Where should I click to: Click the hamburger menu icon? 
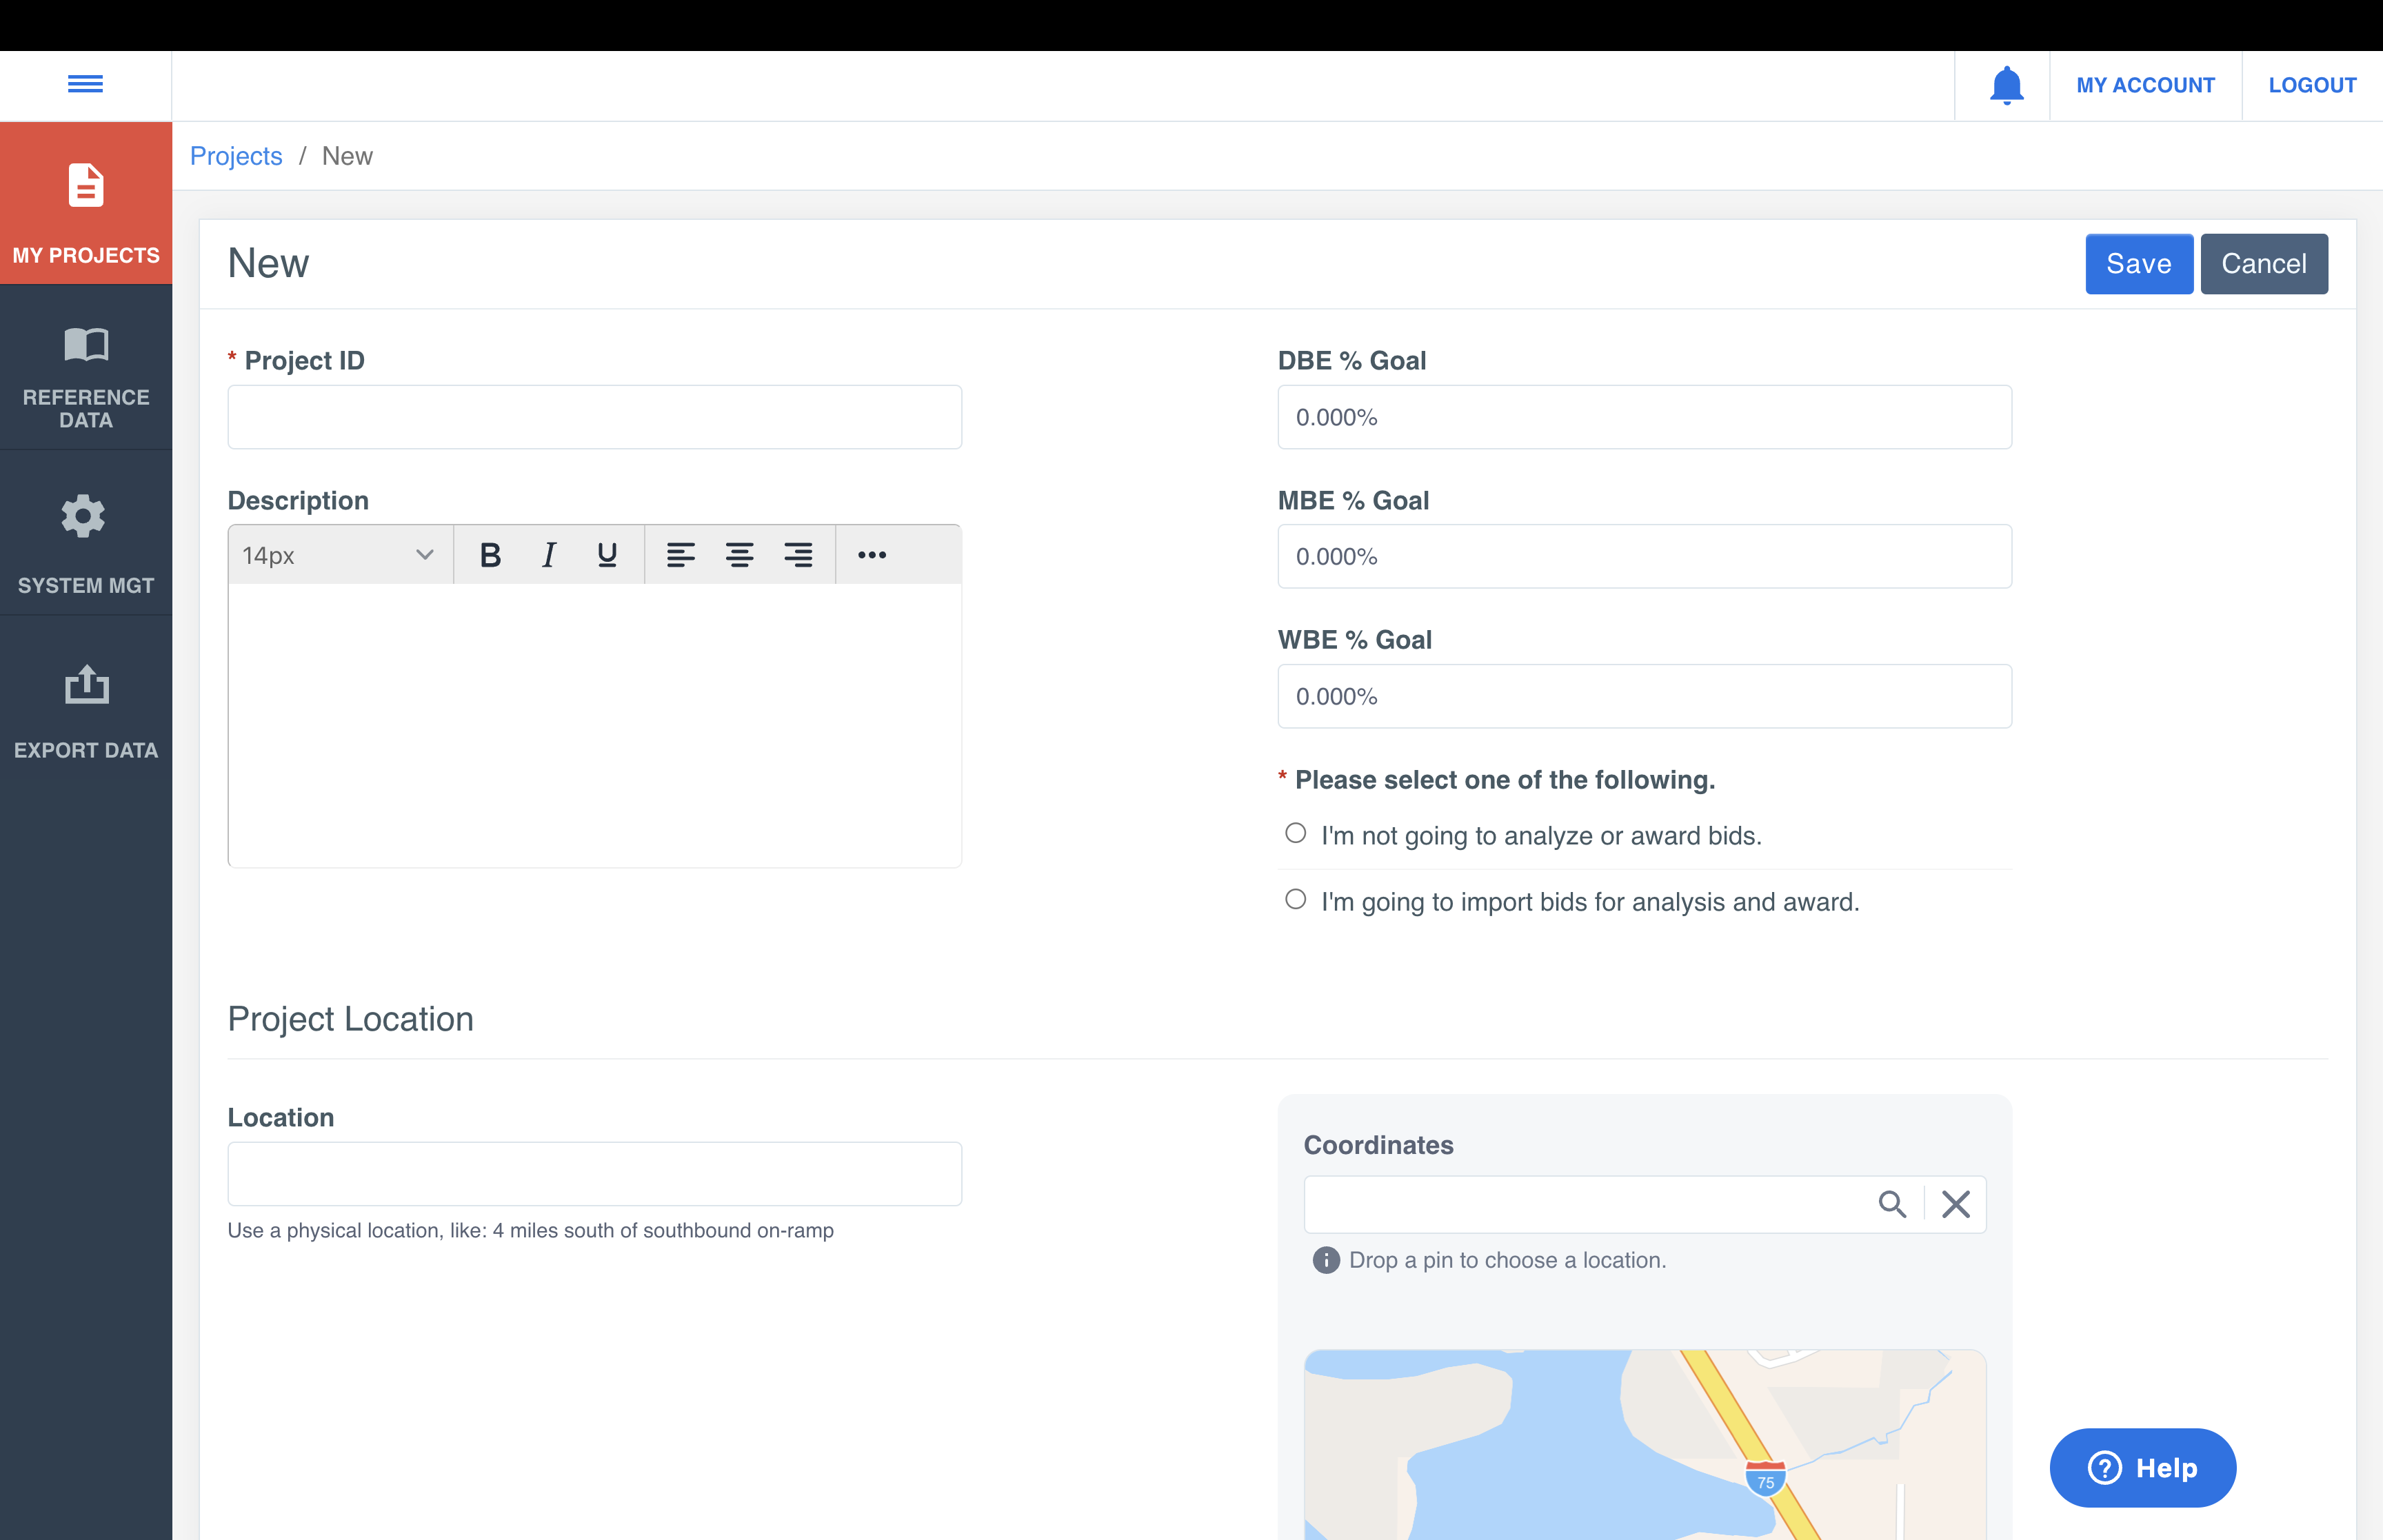pyautogui.click(x=85, y=84)
